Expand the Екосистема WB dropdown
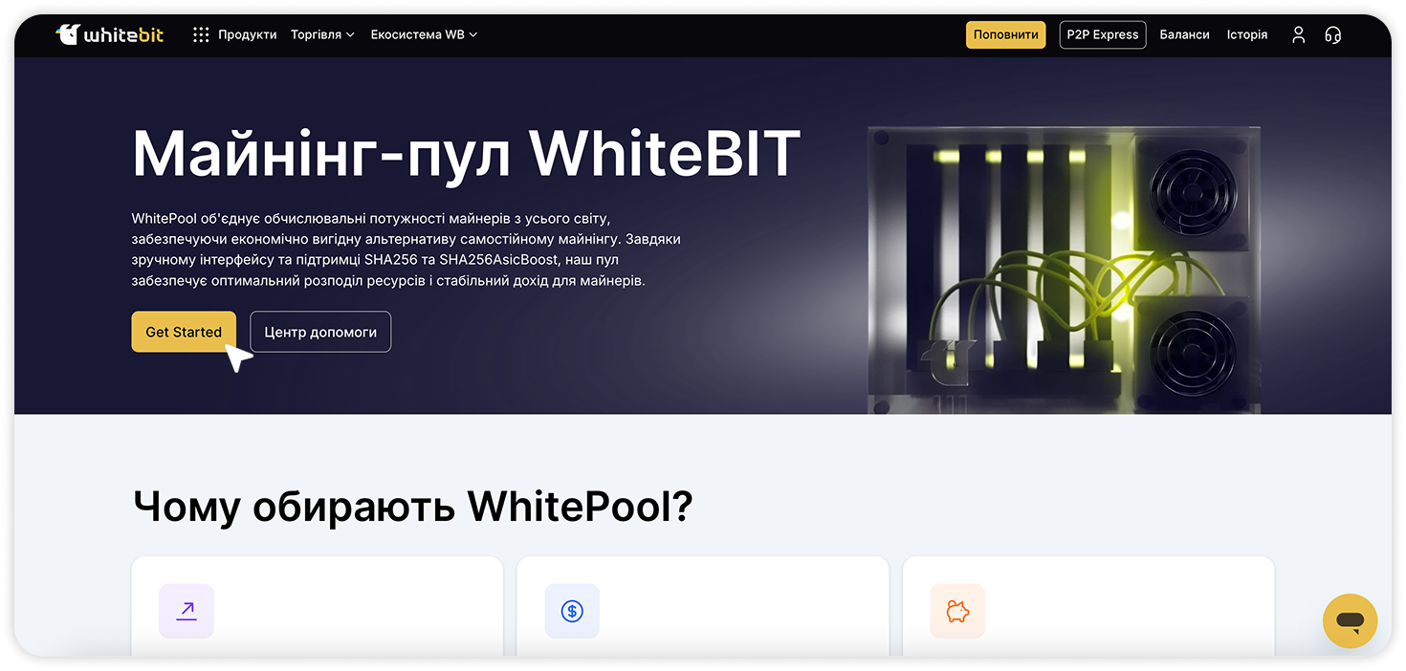 tap(424, 34)
